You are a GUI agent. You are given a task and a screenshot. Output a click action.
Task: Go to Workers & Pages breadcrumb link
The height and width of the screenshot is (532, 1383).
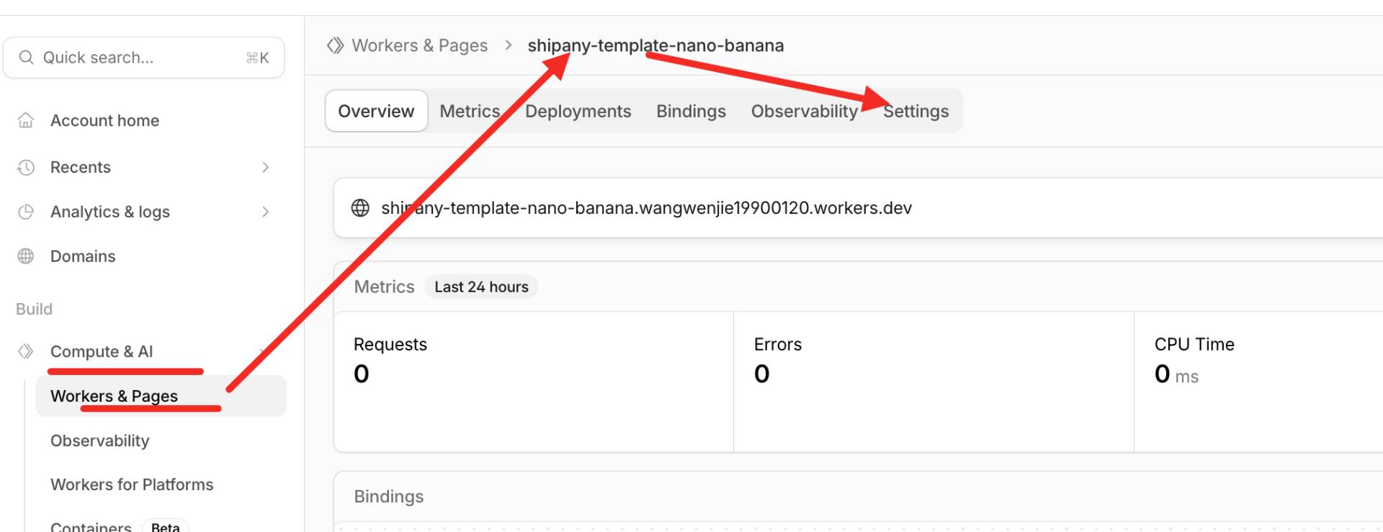coord(419,45)
